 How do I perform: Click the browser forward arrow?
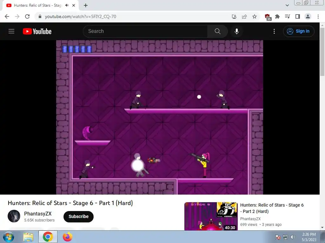pos(17,16)
